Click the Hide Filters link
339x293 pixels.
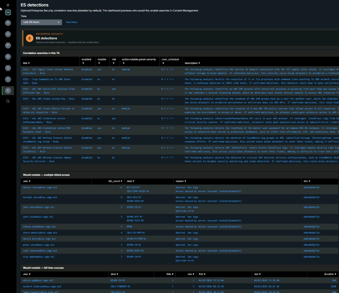71,22
